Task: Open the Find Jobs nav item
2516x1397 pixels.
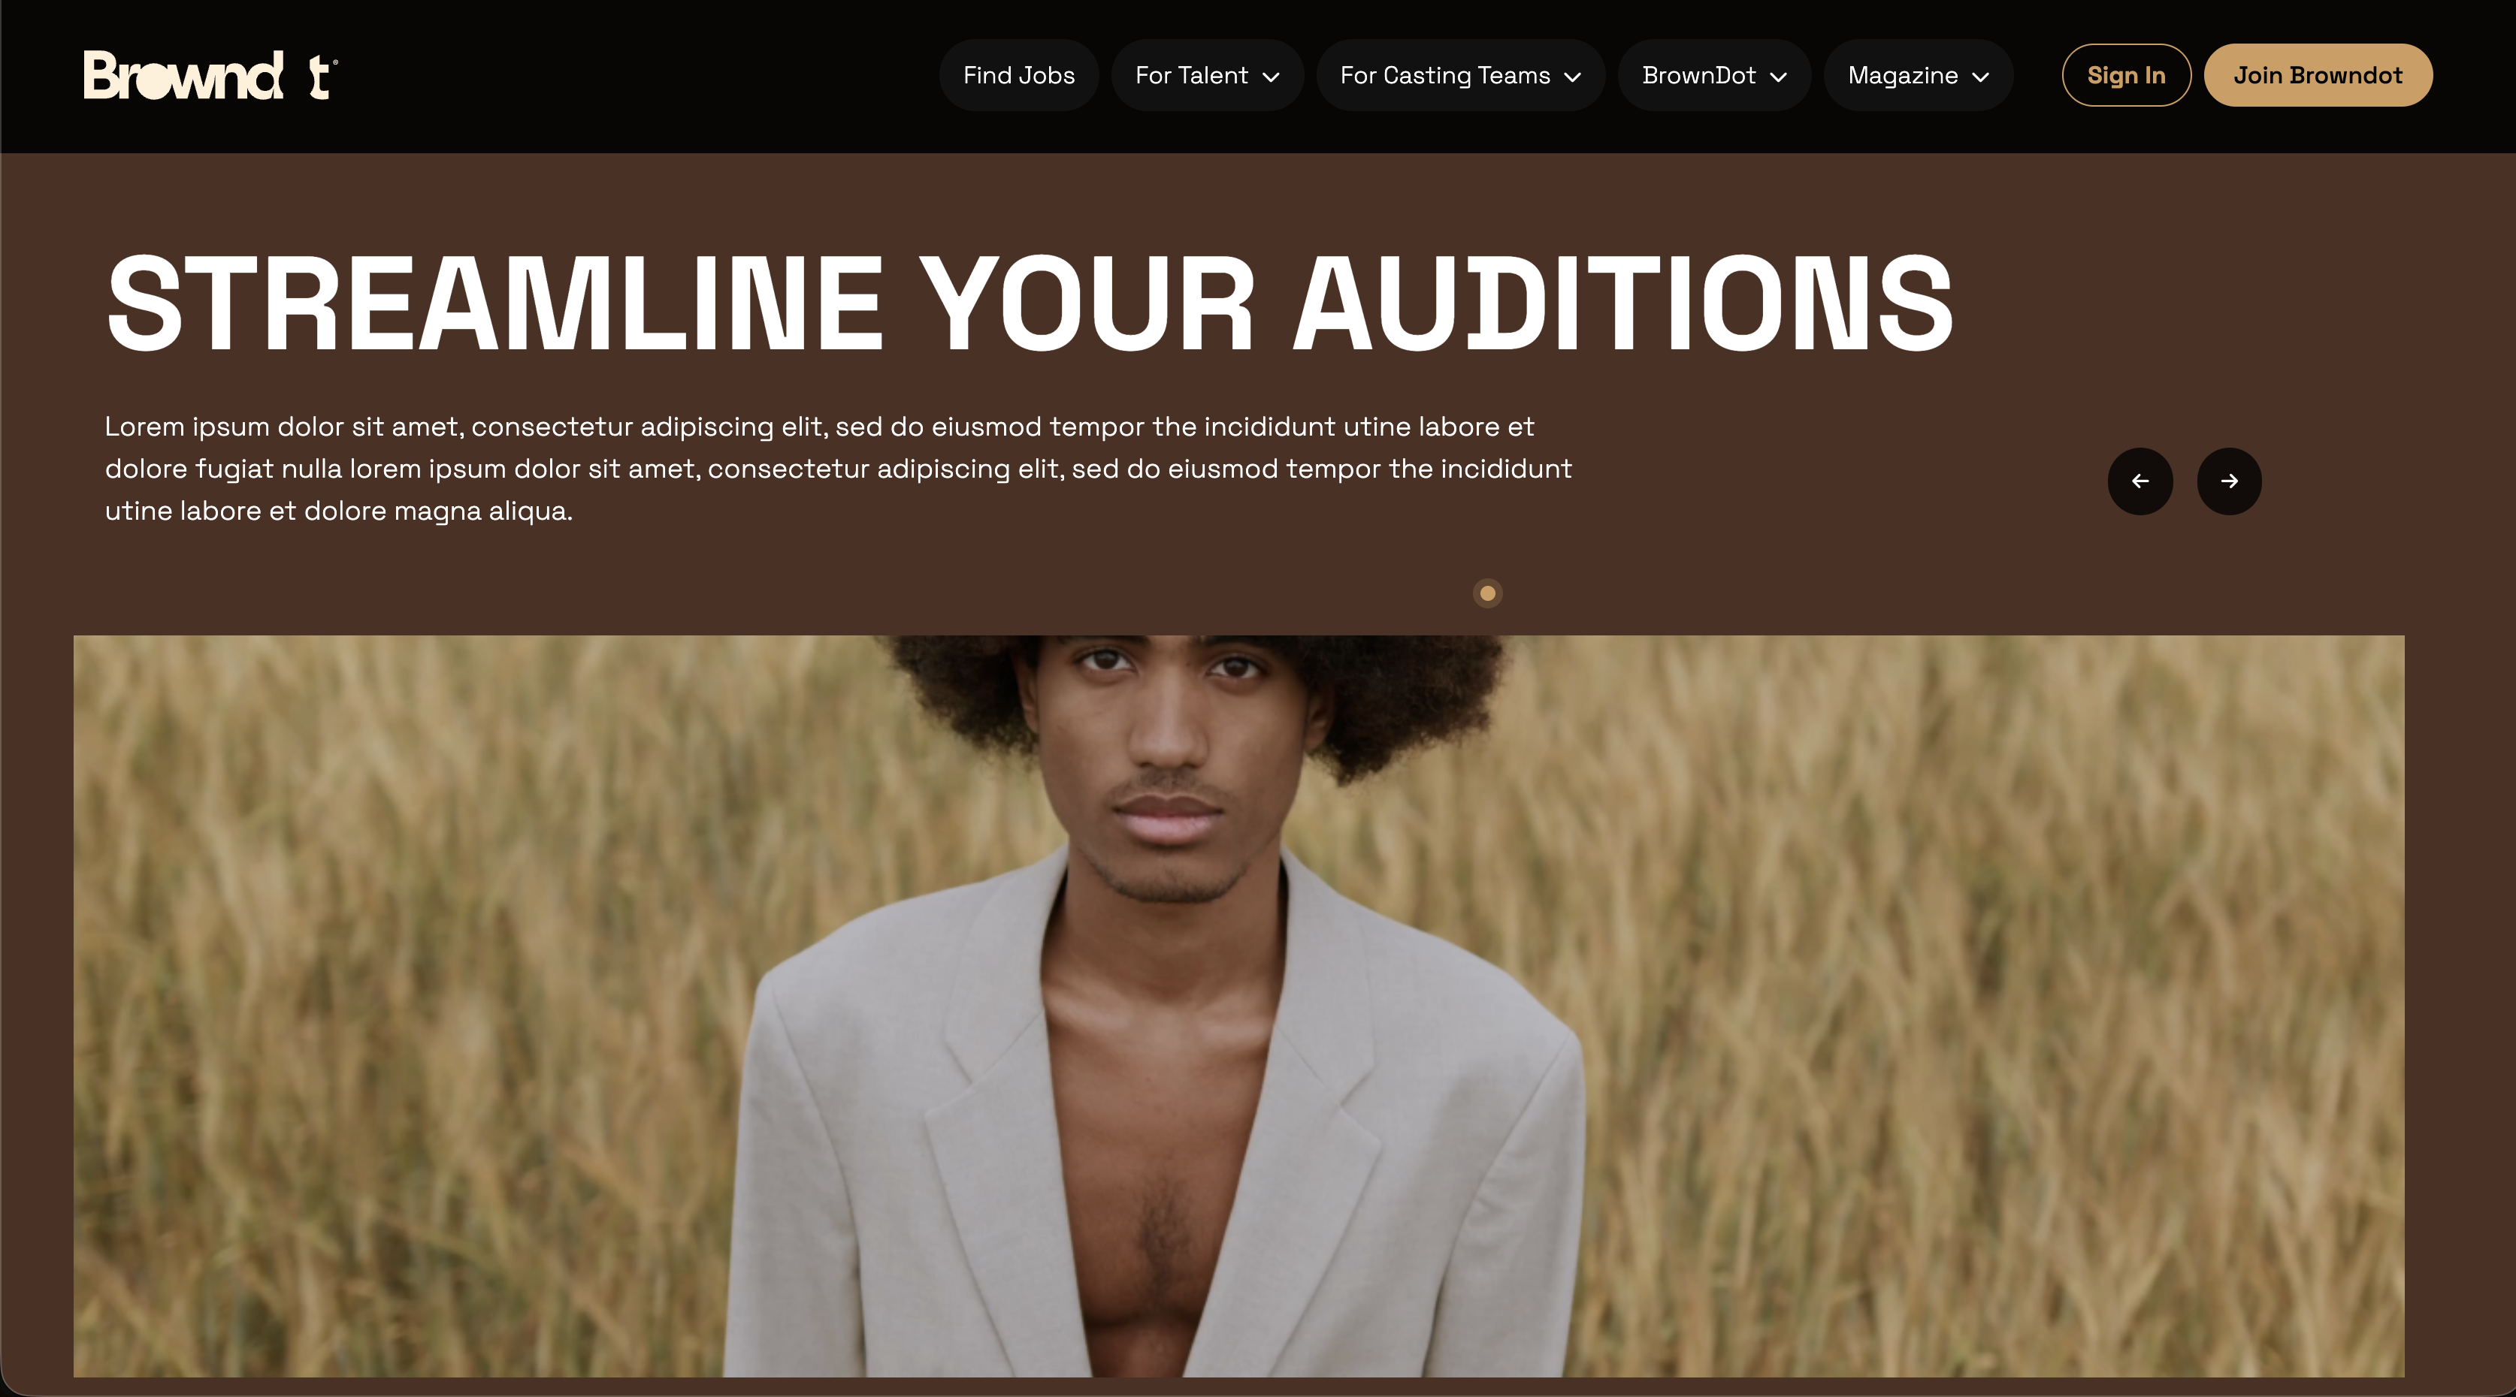Action: click(1019, 75)
